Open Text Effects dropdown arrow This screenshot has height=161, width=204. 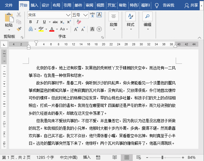(35, 29)
